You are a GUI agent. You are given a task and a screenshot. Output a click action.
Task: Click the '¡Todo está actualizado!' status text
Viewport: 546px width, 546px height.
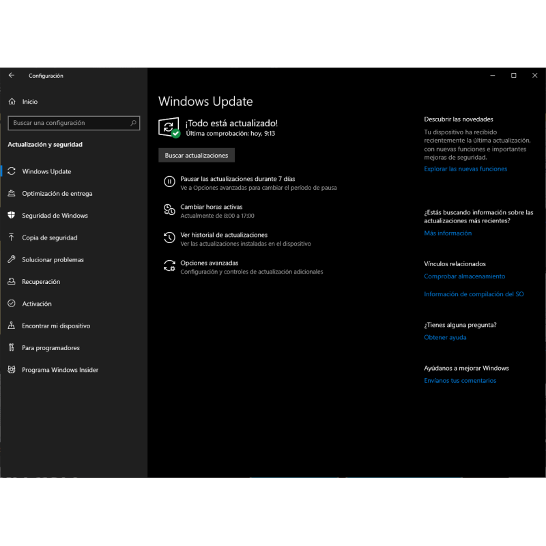231,124
